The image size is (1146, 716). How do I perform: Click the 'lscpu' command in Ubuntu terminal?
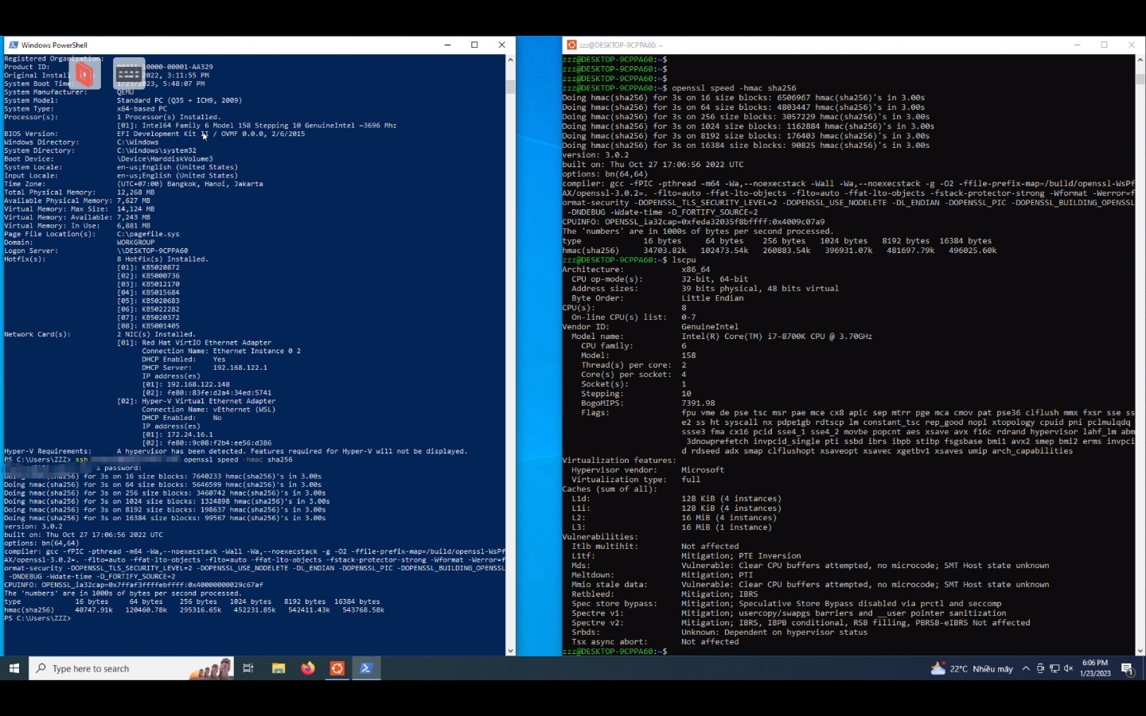click(x=684, y=260)
